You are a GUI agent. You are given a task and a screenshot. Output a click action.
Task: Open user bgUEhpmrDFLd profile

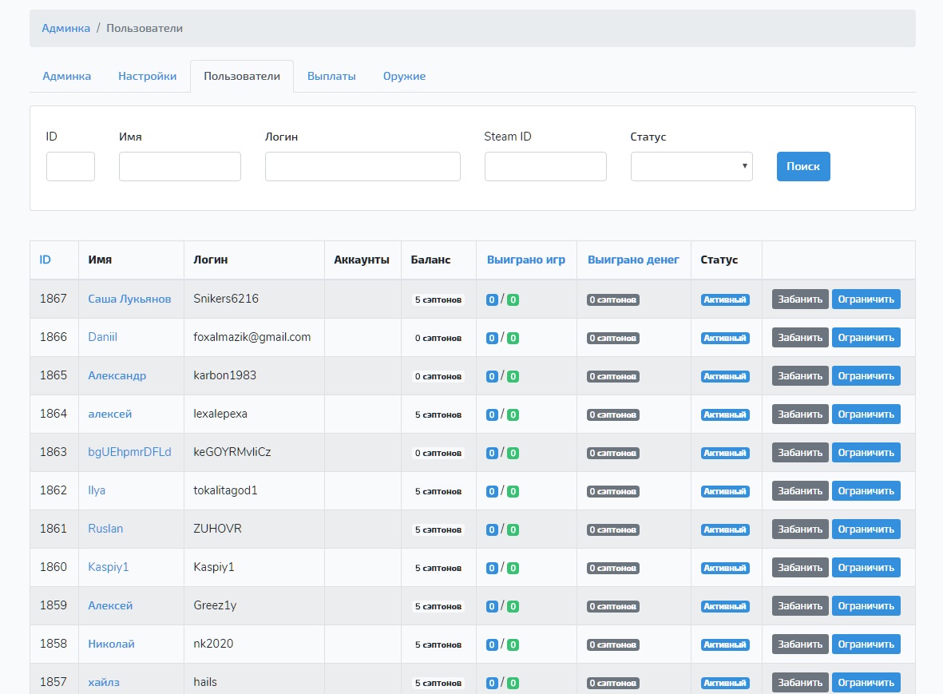pos(129,452)
